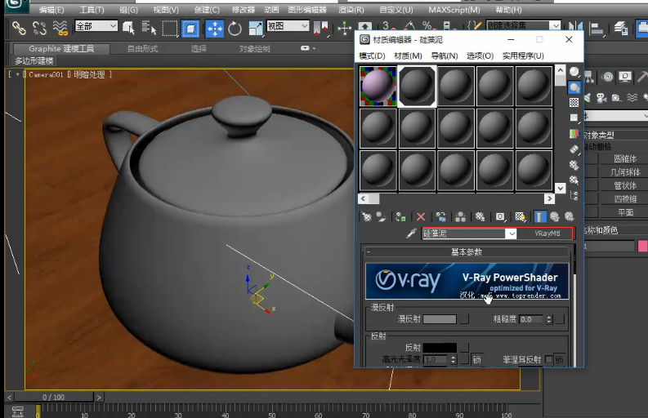Enable the Fresnel reflections checkbox
The height and width of the screenshot is (418, 648).
pos(548,359)
